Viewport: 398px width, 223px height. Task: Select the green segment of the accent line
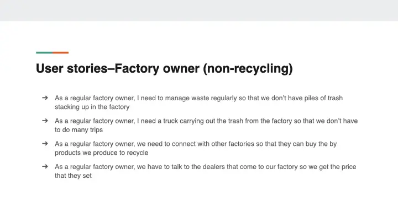click(x=44, y=53)
